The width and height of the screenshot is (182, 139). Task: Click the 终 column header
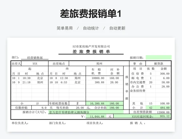coord(67,69)
